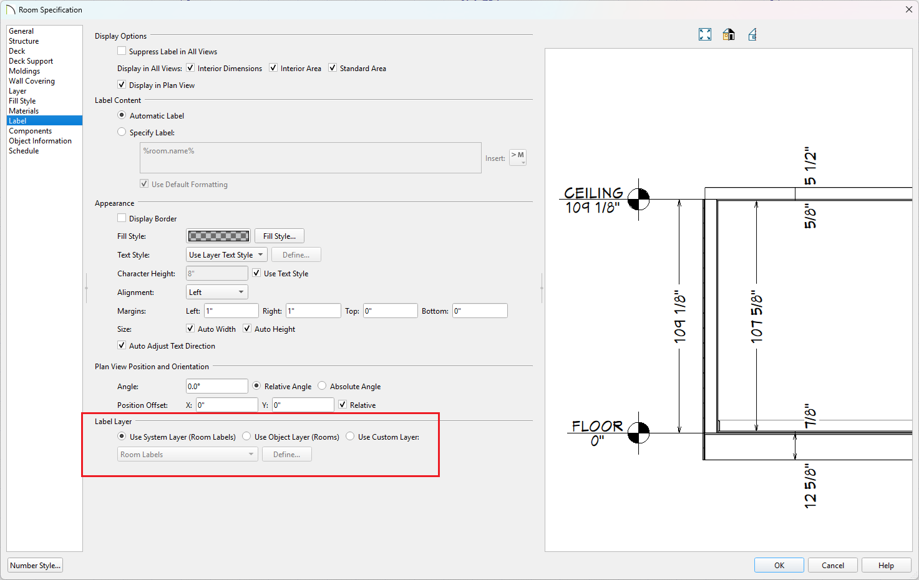The width and height of the screenshot is (919, 580).
Task: Click the Bottom margin input field
Action: click(x=480, y=311)
